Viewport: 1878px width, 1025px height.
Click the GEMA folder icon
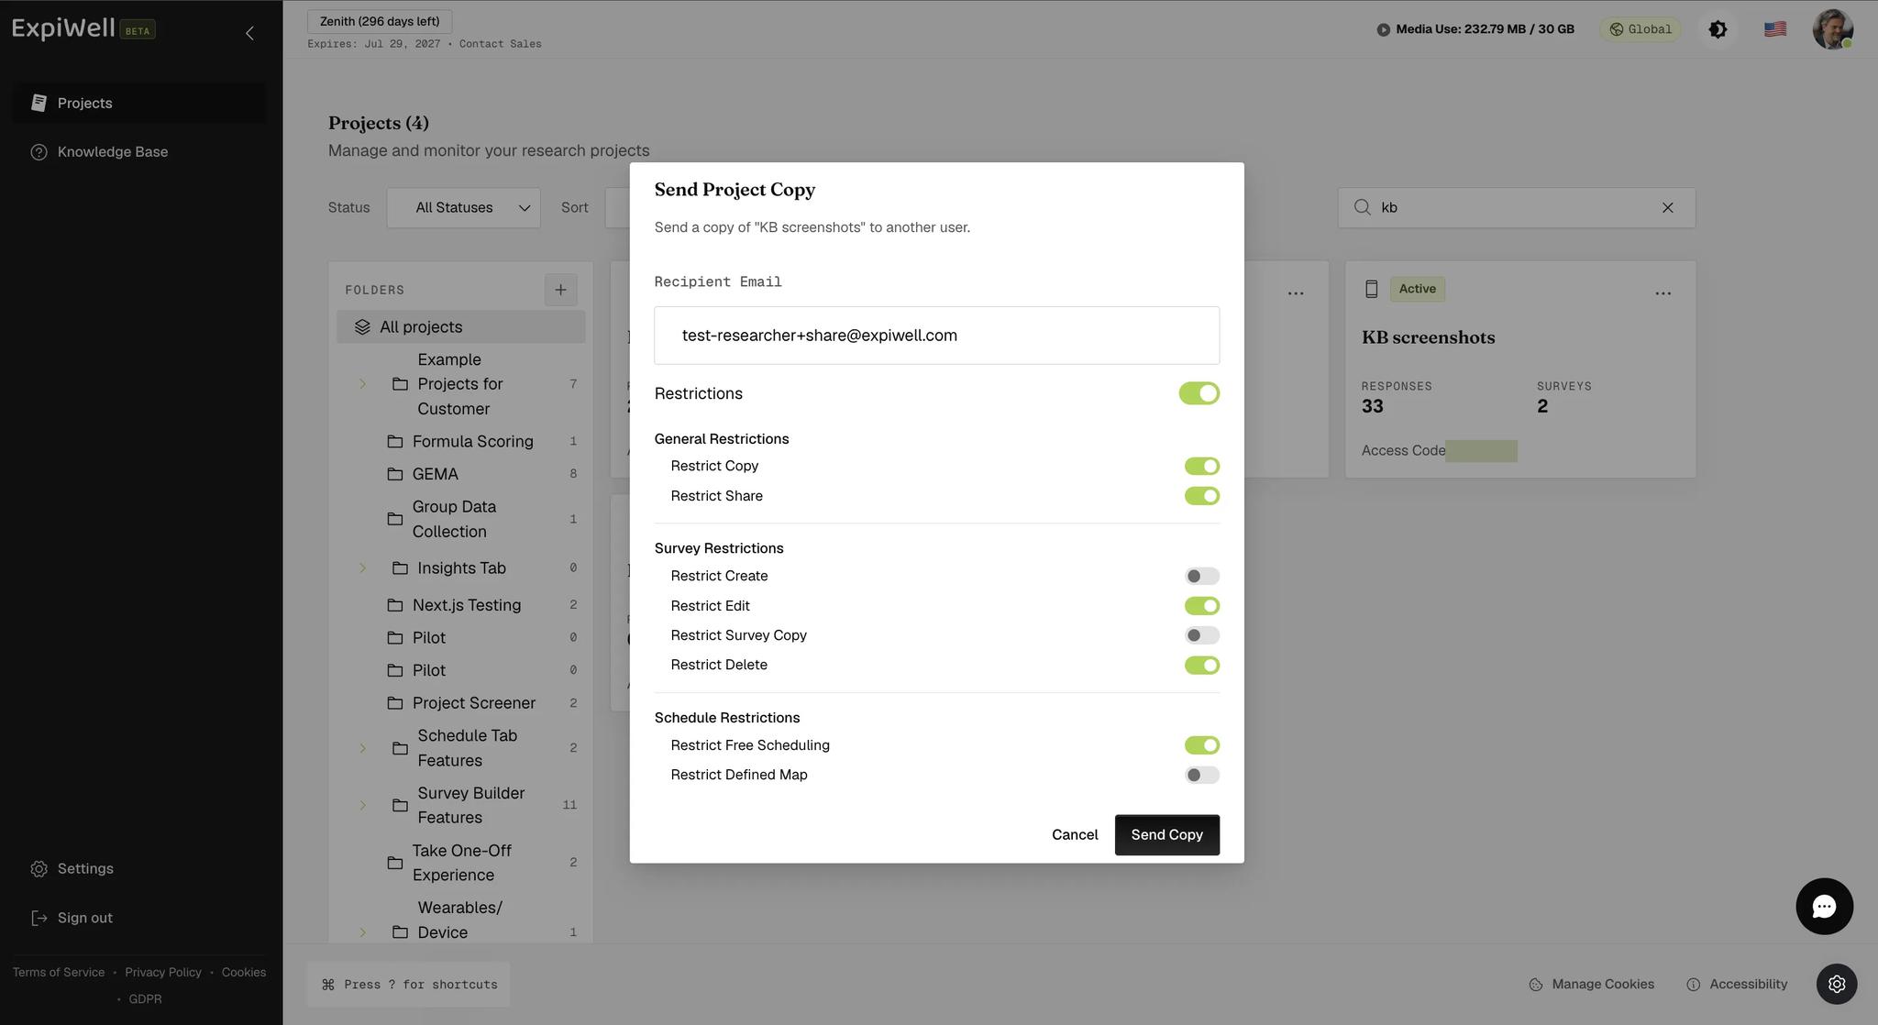click(395, 474)
